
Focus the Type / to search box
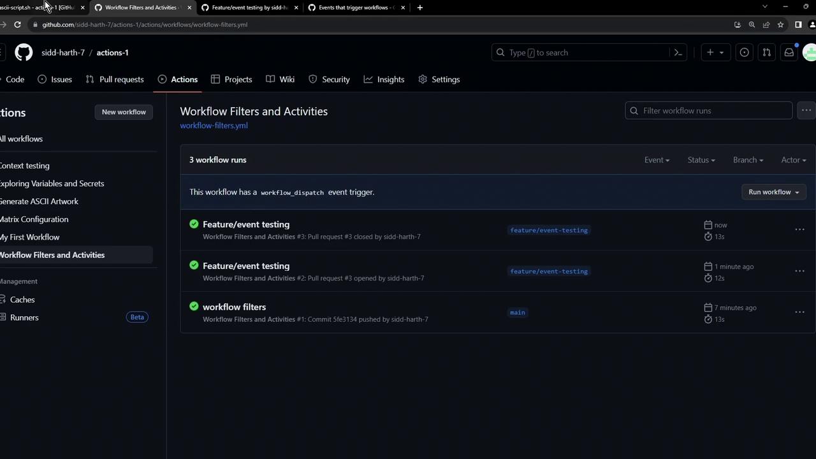point(590,52)
